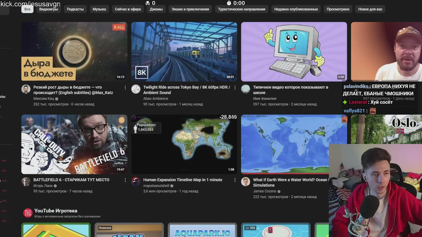Image resolution: width=422 pixels, height=237 pixels.
Task: Go to Максим Кац channel name
Action: [x=44, y=99]
